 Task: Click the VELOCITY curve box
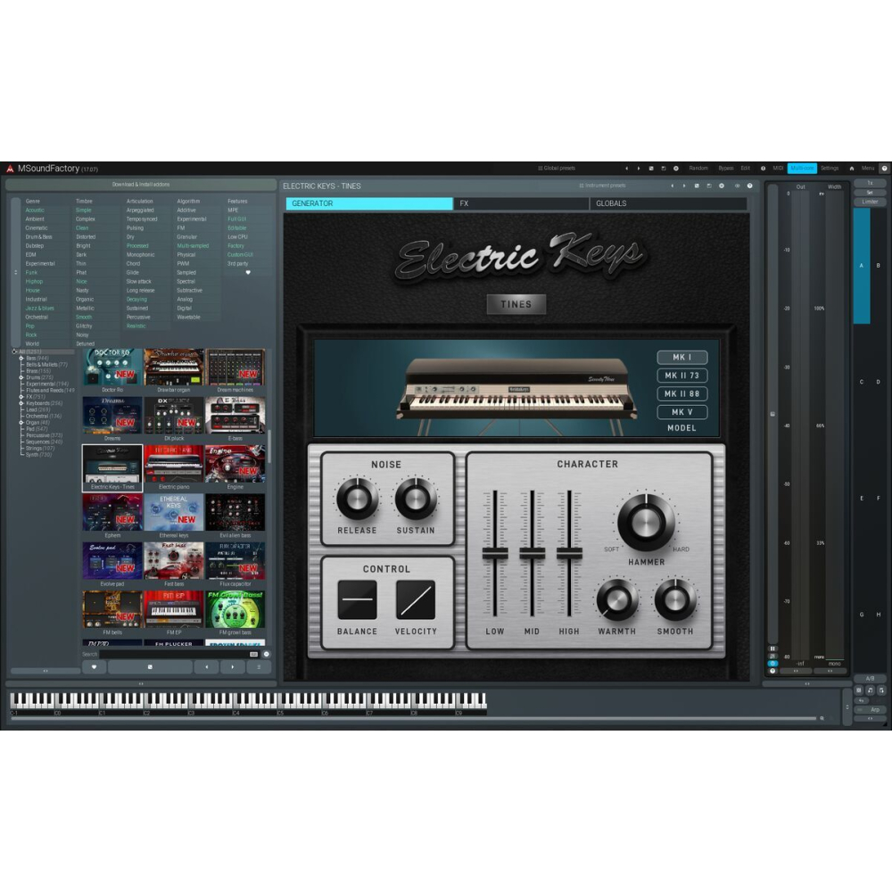pos(416,600)
